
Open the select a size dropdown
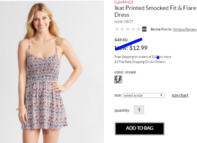pyautogui.click(x=143, y=95)
